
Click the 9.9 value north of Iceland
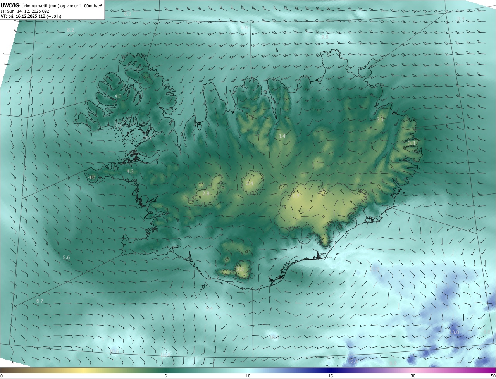coord(244,28)
